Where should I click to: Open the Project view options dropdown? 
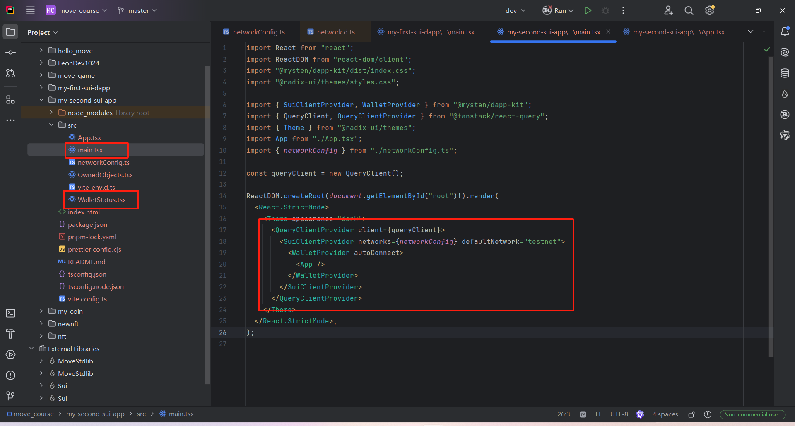coord(43,32)
